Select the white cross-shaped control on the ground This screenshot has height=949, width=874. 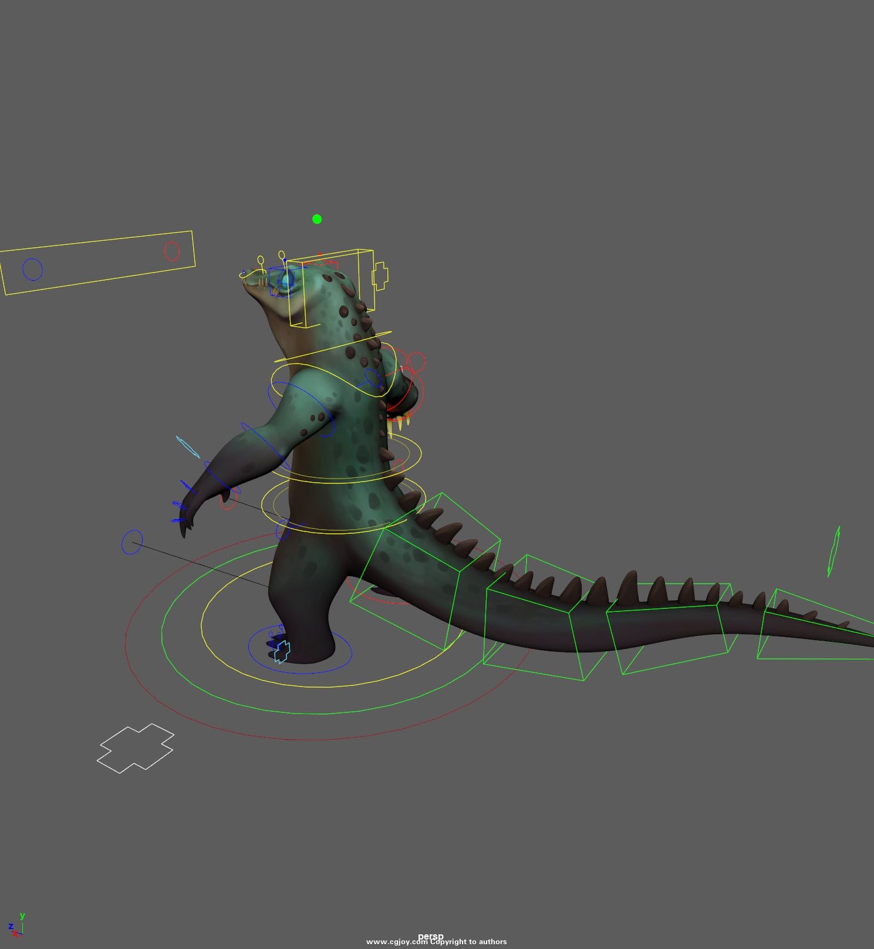pos(136,748)
